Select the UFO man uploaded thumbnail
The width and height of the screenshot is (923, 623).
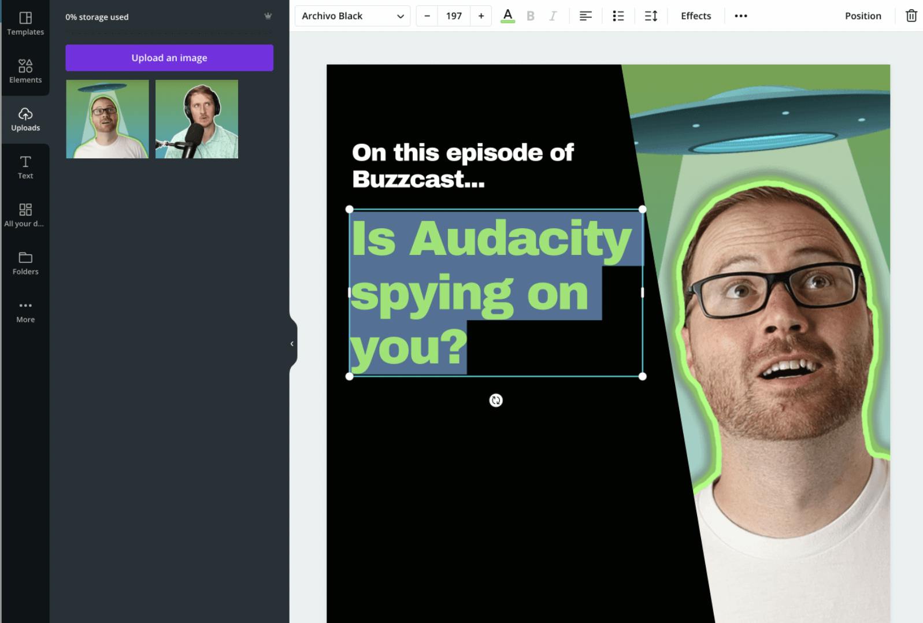coord(108,119)
